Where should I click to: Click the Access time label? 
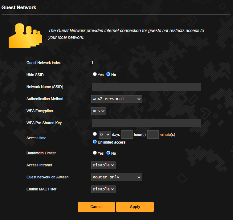(x=36, y=138)
